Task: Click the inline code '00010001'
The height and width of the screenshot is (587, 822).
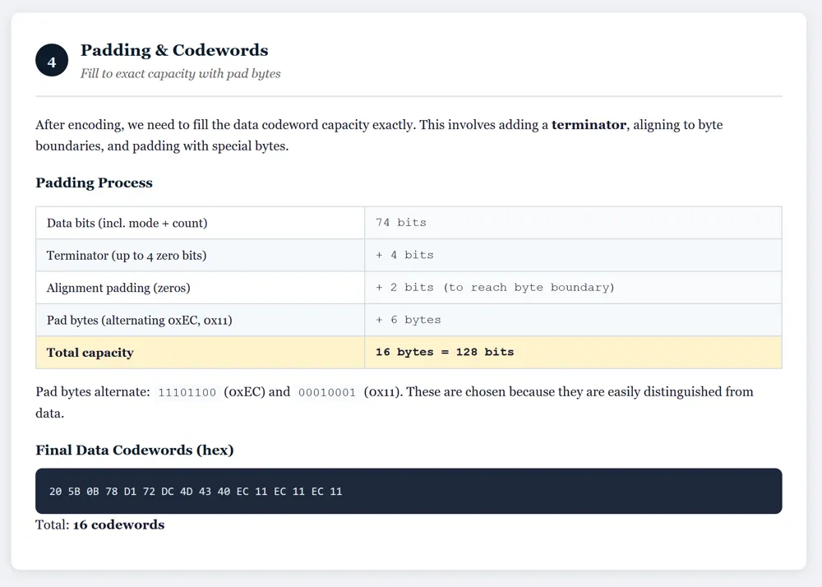Action: pyautogui.click(x=327, y=392)
